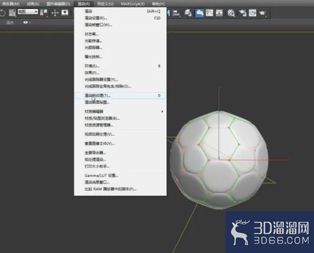Select 状态集... State Sets entry
This screenshot has width=314, height=253.
pyautogui.click(x=120, y=34)
